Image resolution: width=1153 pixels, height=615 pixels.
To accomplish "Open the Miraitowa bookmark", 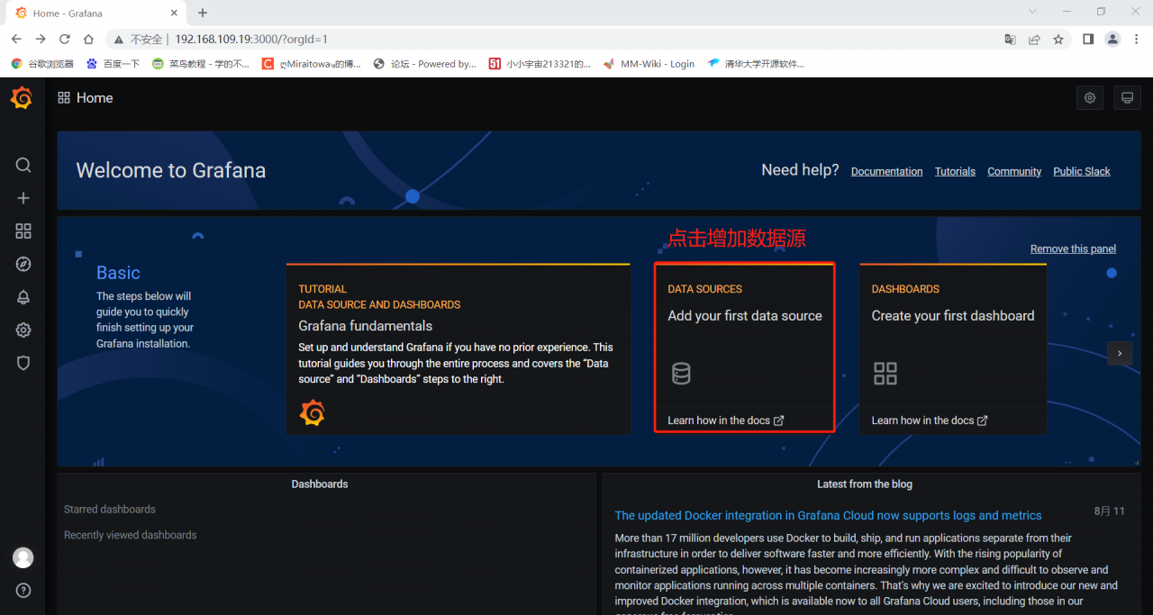I will point(311,64).
